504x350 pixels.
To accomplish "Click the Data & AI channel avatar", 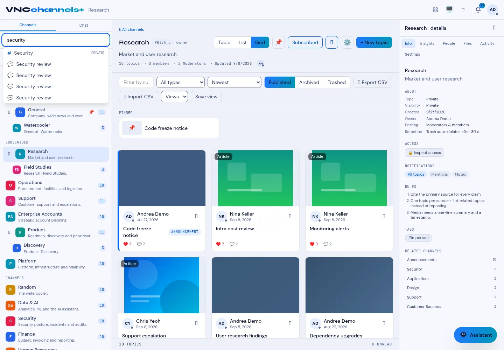I will pos(10,306).
